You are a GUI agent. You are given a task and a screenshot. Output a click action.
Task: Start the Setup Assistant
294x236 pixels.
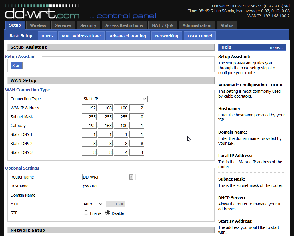coord(17,66)
